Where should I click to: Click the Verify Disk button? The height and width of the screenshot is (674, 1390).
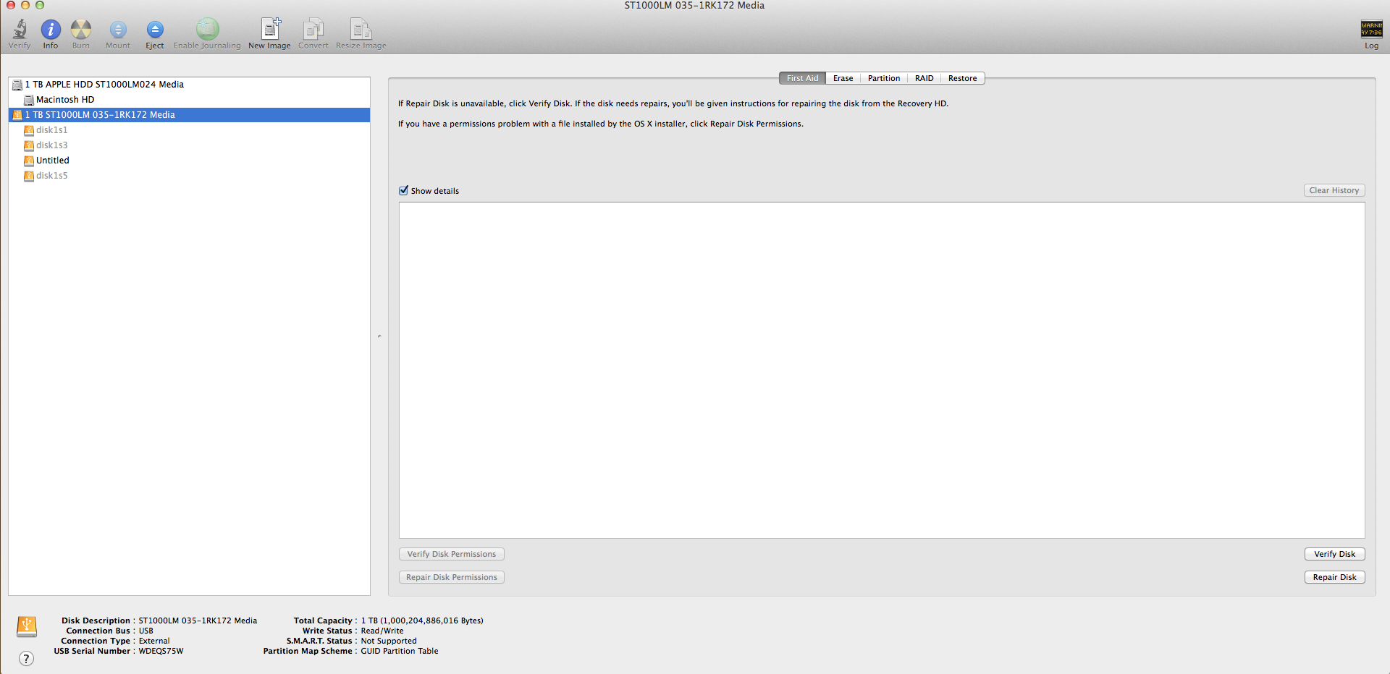[1335, 554]
